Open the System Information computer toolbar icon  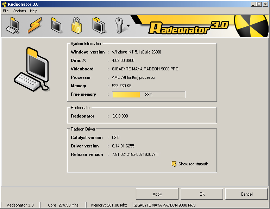(13, 25)
